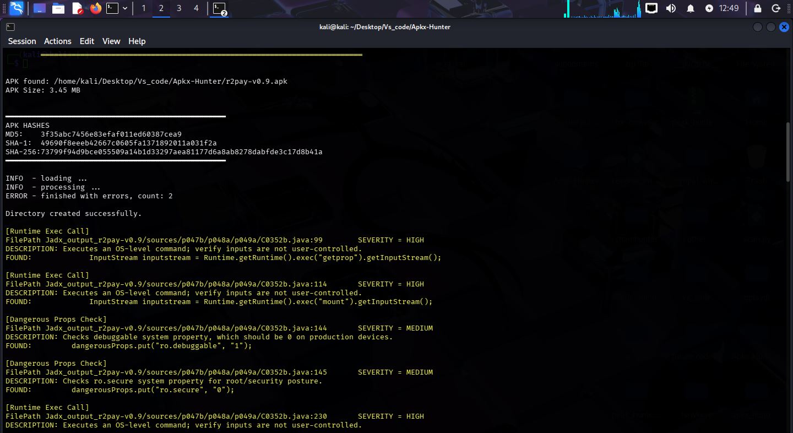Click the 'INFO - loading ...' line
Image resolution: width=793 pixels, height=433 pixels.
(46, 178)
